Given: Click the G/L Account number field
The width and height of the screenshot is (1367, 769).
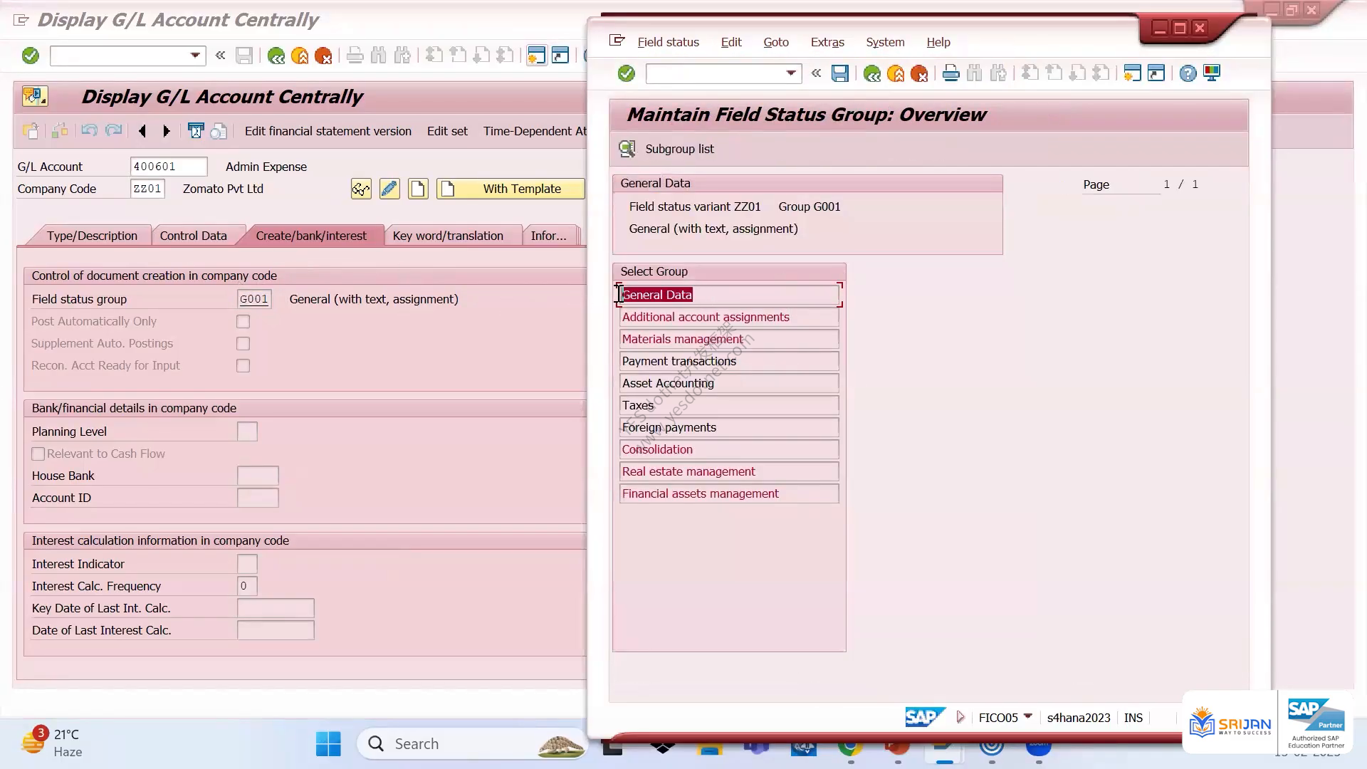Looking at the screenshot, I should coord(169,167).
